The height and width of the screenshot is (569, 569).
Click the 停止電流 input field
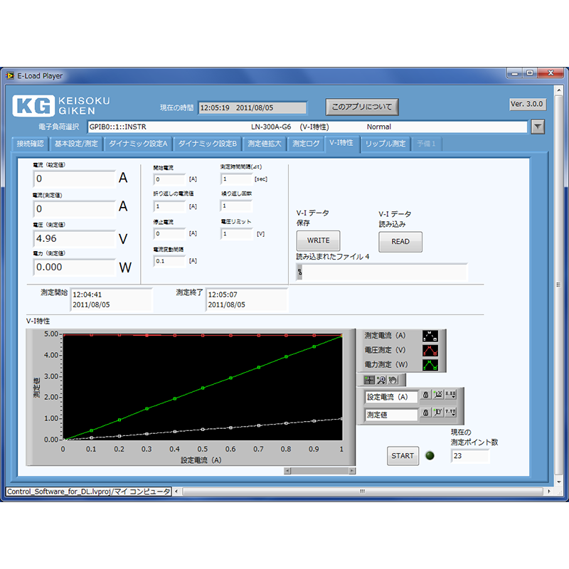click(169, 233)
